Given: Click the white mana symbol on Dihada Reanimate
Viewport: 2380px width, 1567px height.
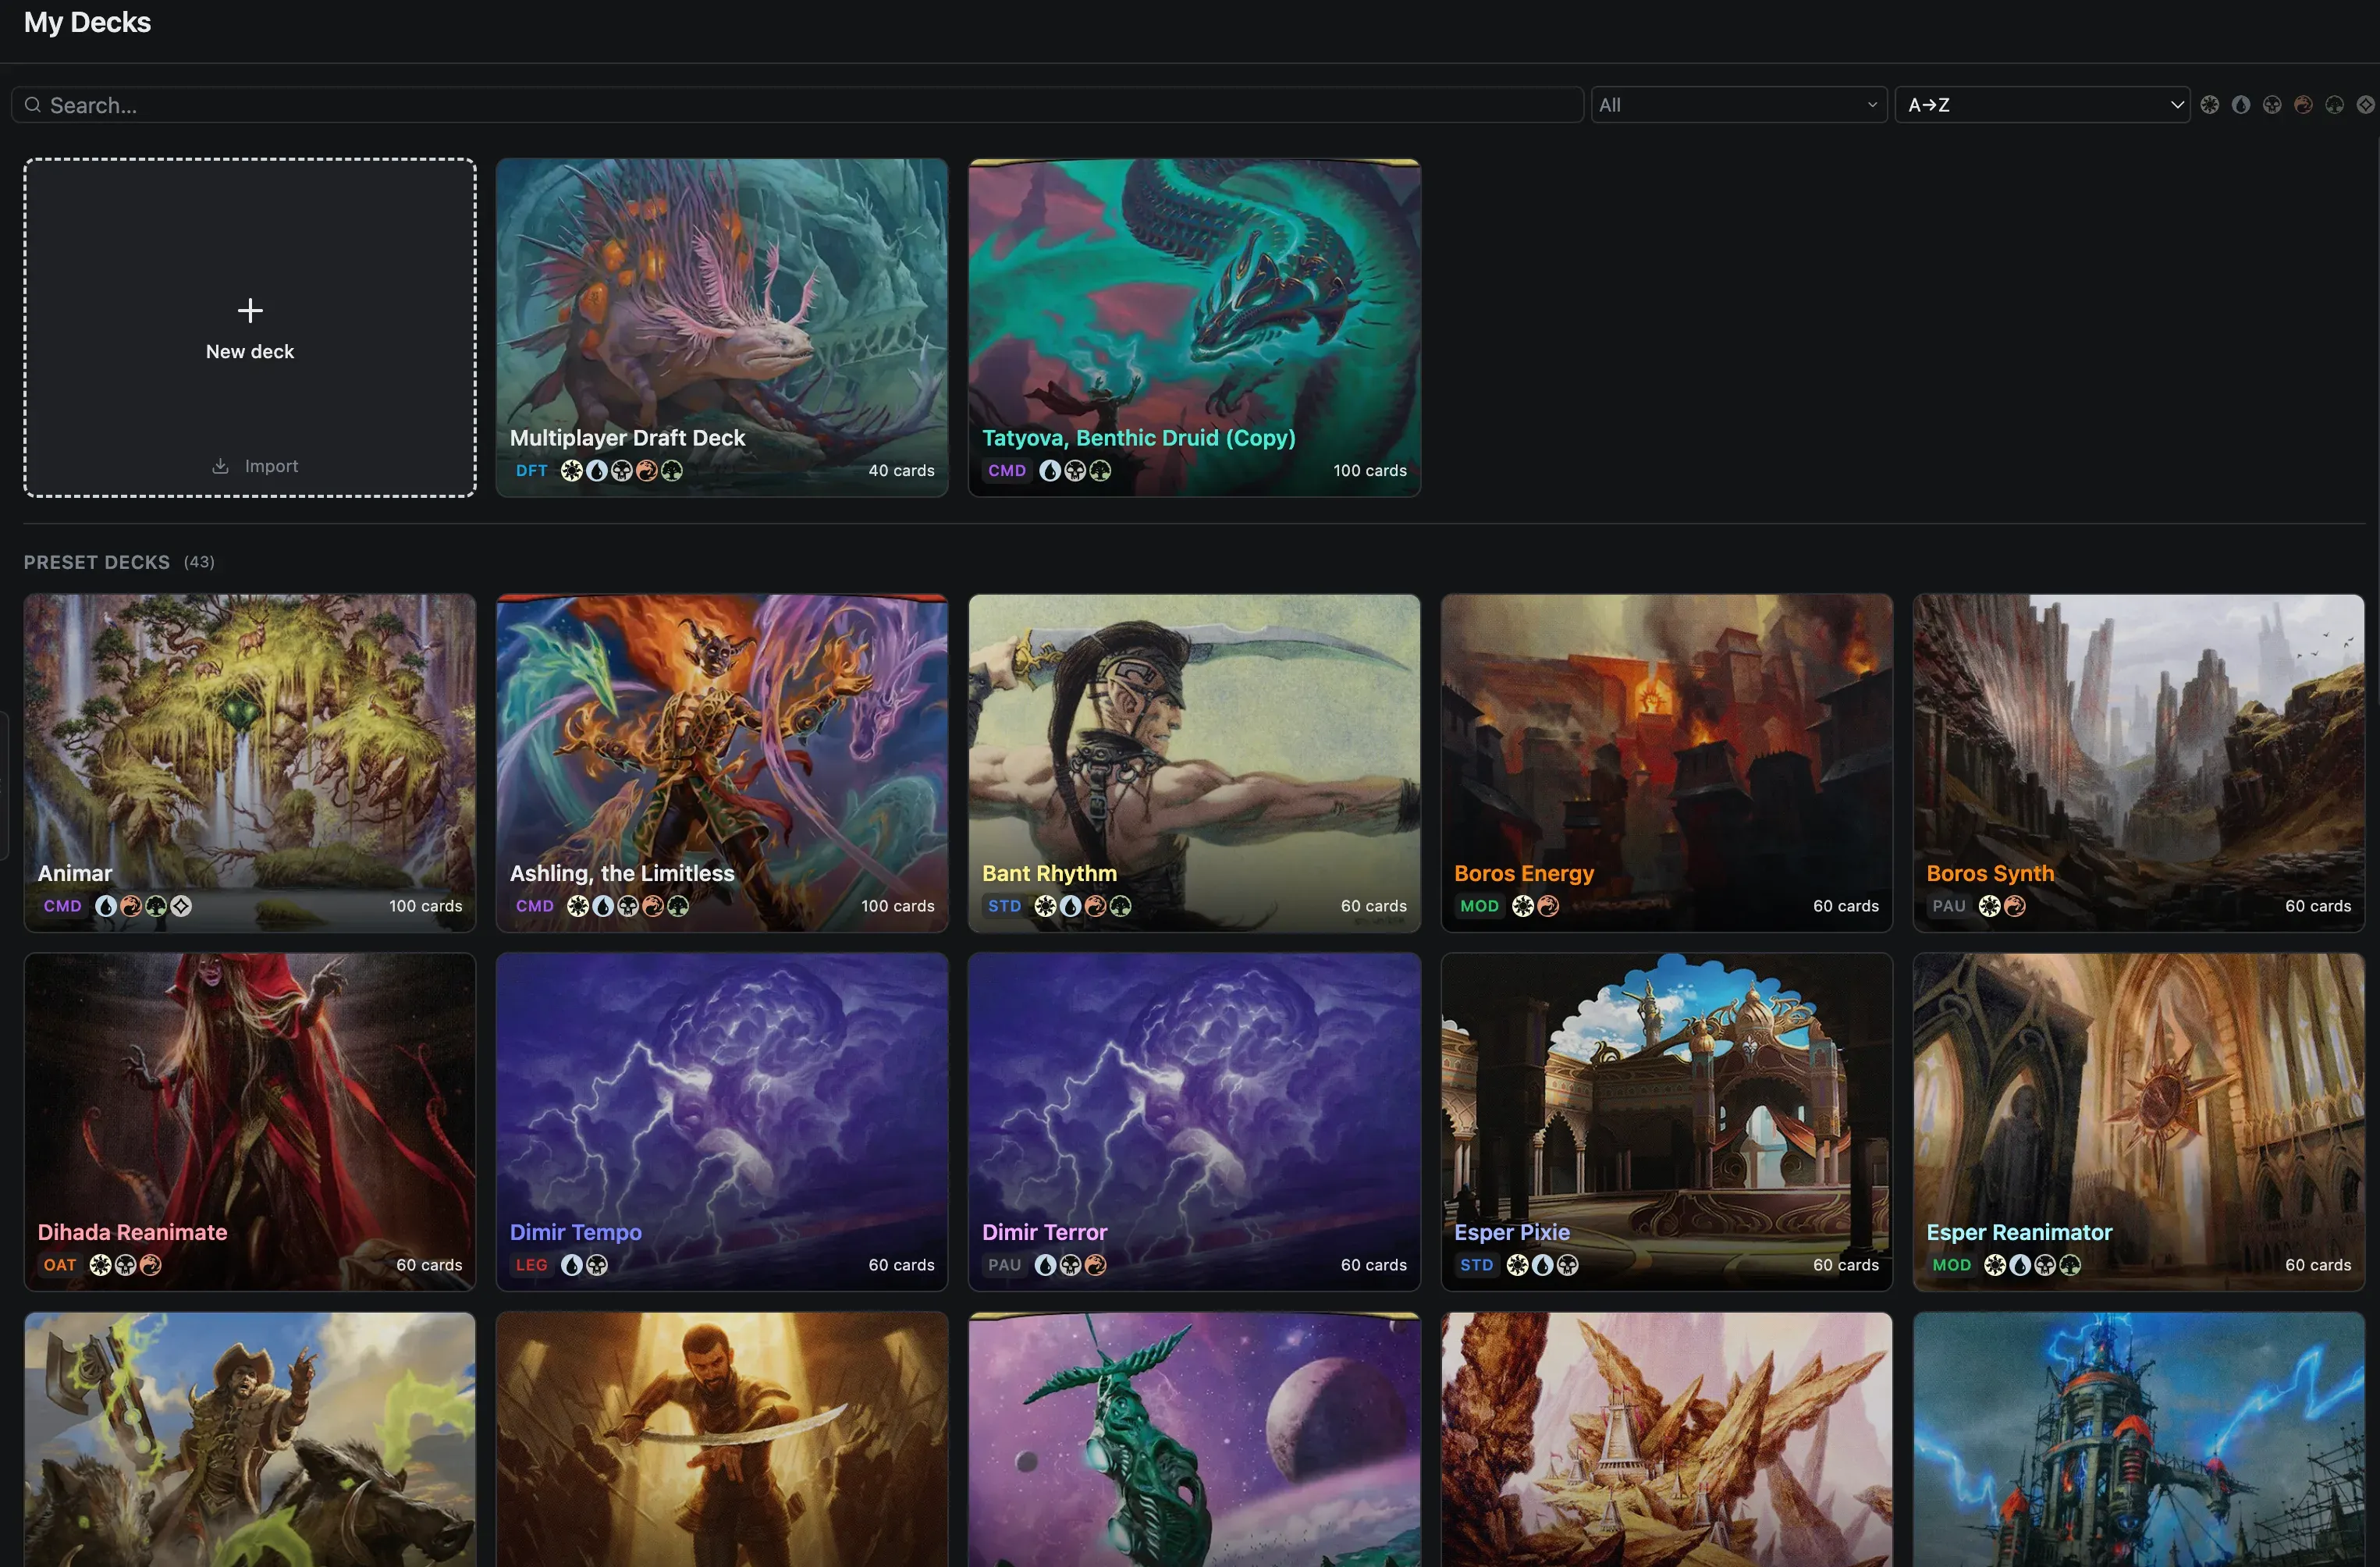Looking at the screenshot, I should coord(100,1265).
